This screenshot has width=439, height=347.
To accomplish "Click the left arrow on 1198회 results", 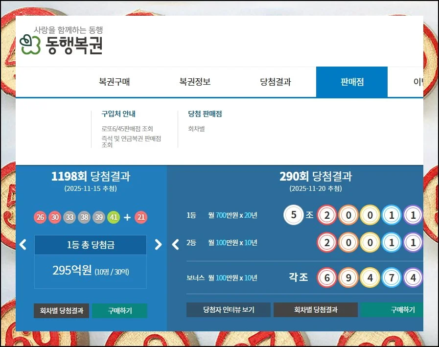I will pyautogui.click(x=23, y=245).
